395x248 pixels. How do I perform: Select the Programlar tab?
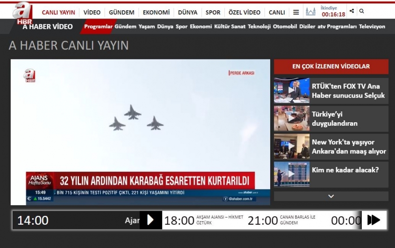tap(98, 27)
